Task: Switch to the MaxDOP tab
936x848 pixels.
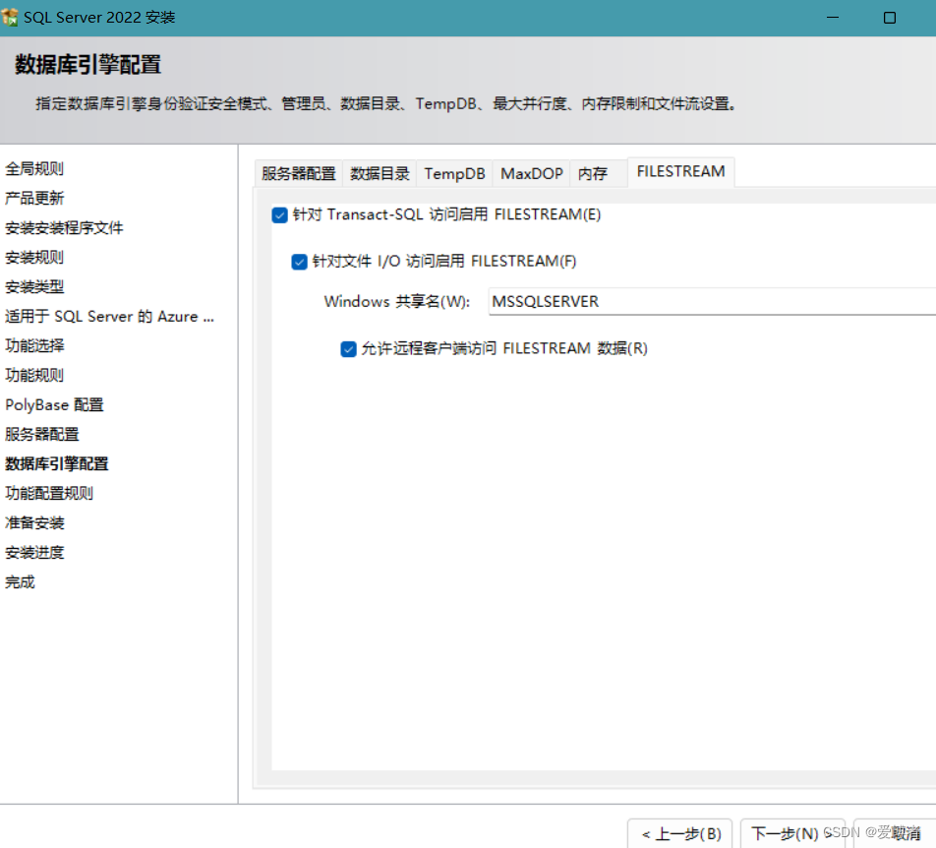Action: pyautogui.click(x=530, y=172)
